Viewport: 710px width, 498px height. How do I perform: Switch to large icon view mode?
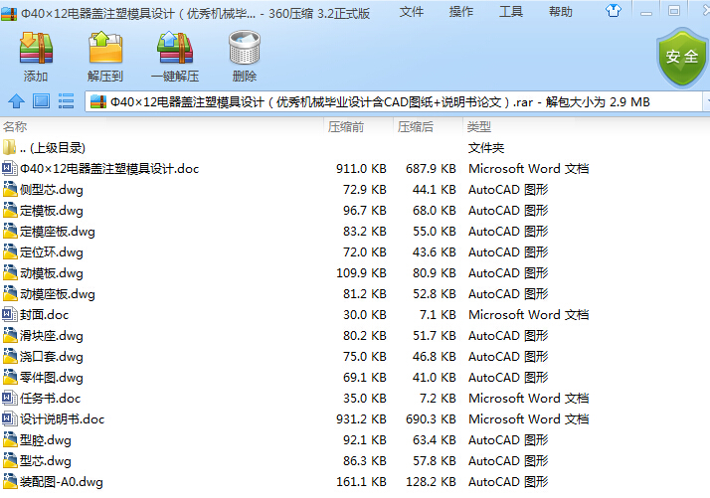[x=41, y=101]
